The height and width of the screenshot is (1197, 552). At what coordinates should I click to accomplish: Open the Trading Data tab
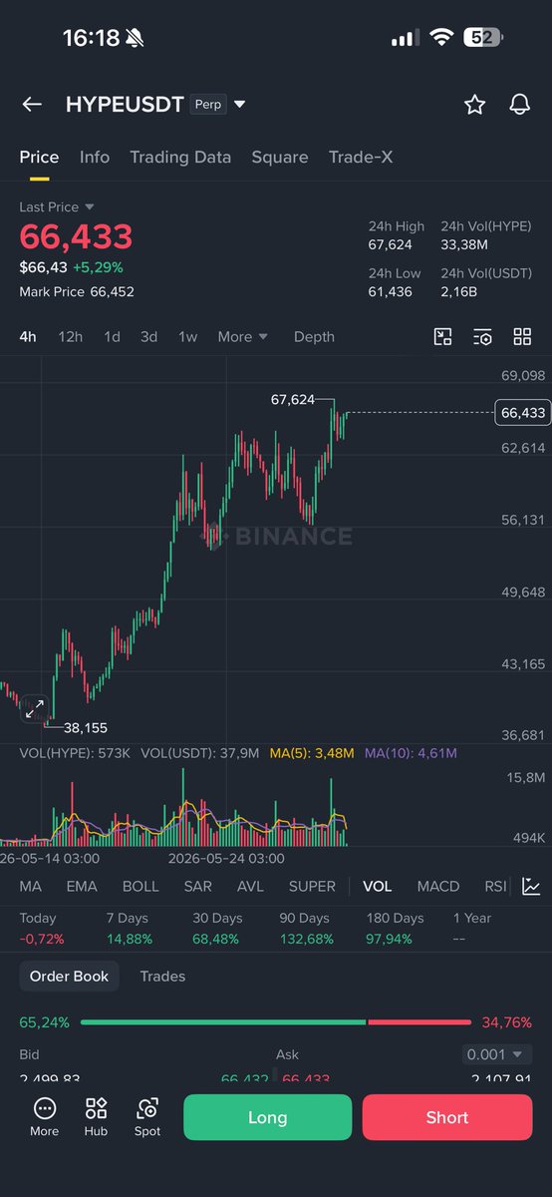pyautogui.click(x=180, y=158)
